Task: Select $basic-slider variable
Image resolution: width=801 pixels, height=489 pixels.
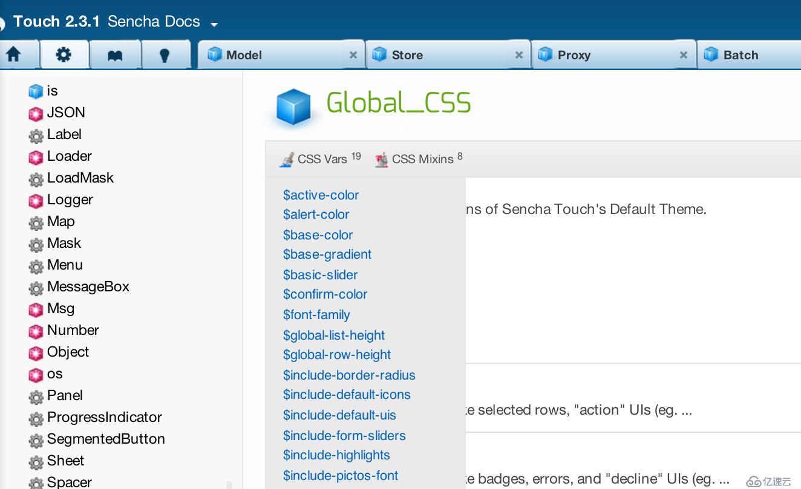Action: (320, 275)
